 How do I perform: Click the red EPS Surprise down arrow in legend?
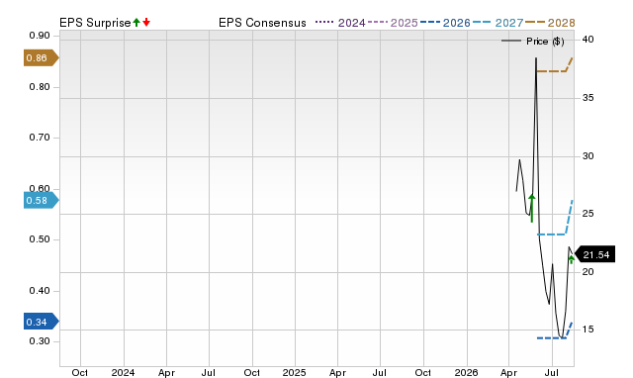[x=146, y=22]
